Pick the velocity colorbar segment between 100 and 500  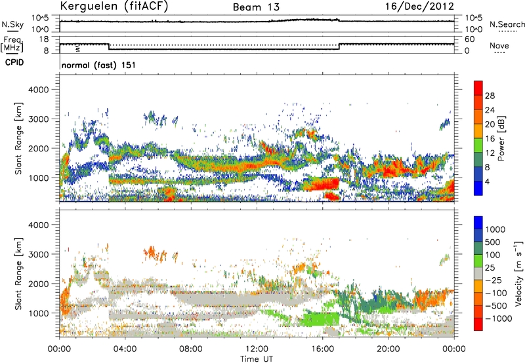pyautogui.click(x=478, y=248)
